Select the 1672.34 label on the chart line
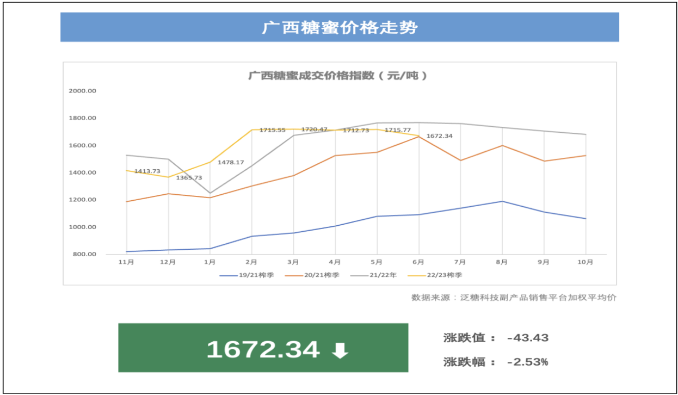Image resolution: width=678 pixels, height=395 pixels. (x=439, y=135)
